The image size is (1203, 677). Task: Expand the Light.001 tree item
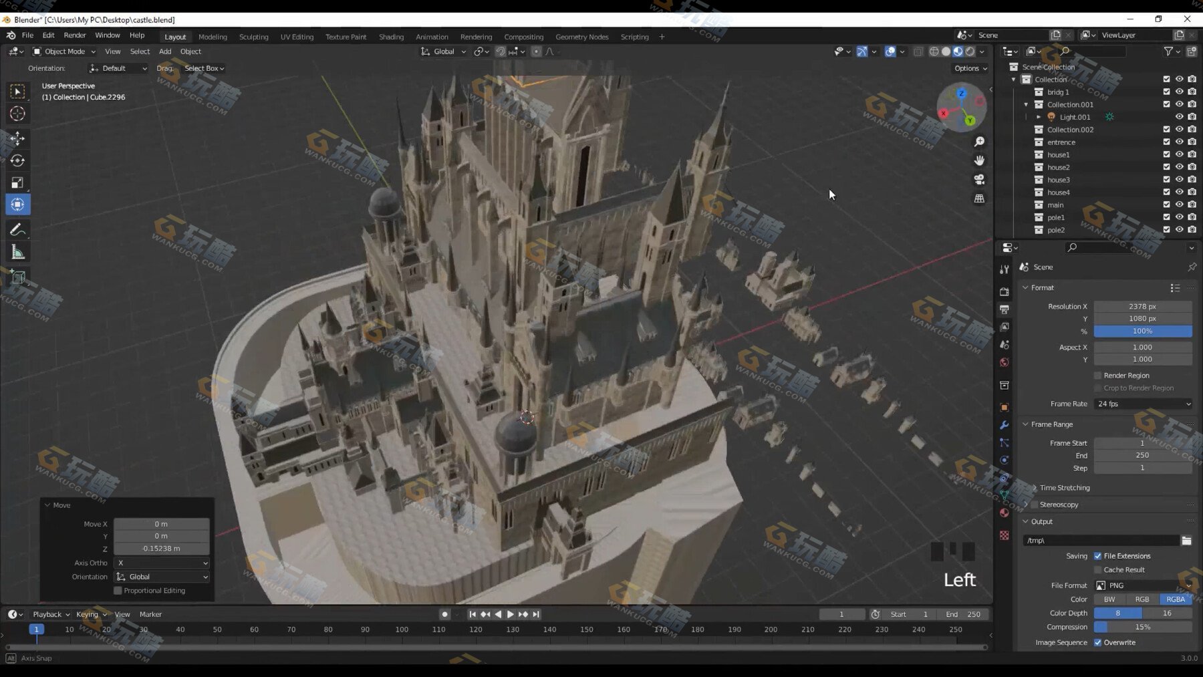click(x=1039, y=117)
